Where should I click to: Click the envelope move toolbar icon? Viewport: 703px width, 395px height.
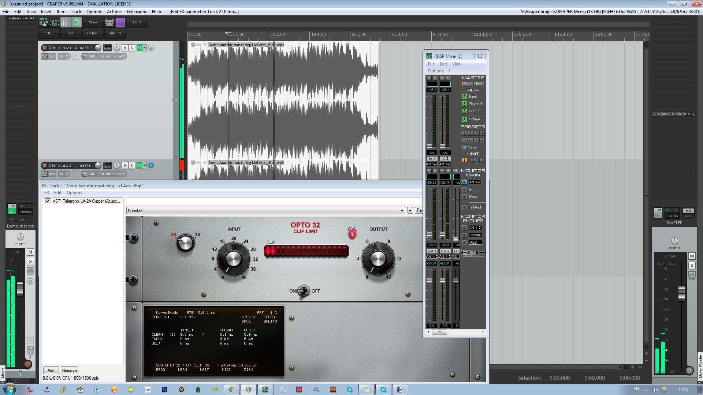(55, 22)
